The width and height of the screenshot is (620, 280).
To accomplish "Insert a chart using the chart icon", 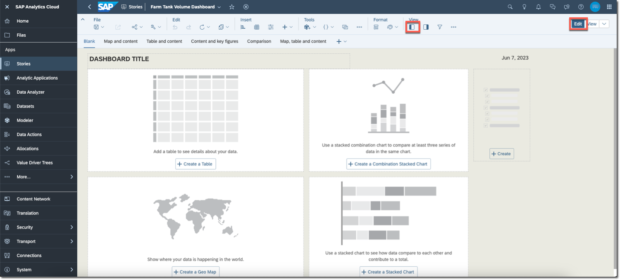I will point(243,27).
